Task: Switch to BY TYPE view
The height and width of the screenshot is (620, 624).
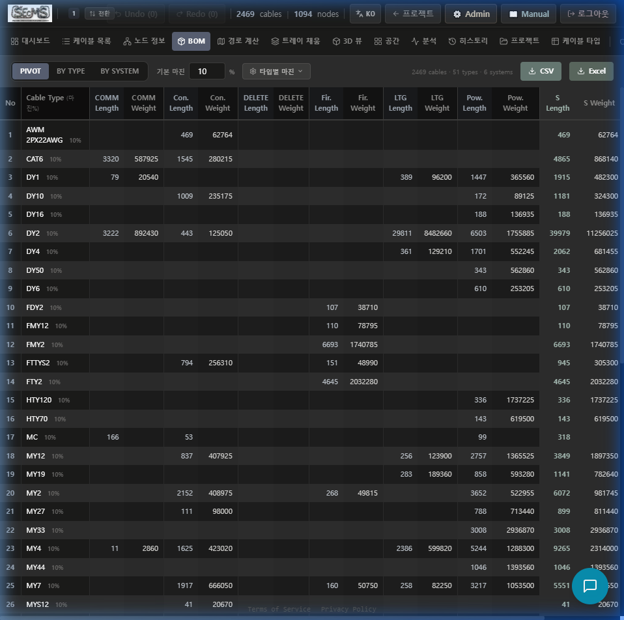Action: coord(71,71)
